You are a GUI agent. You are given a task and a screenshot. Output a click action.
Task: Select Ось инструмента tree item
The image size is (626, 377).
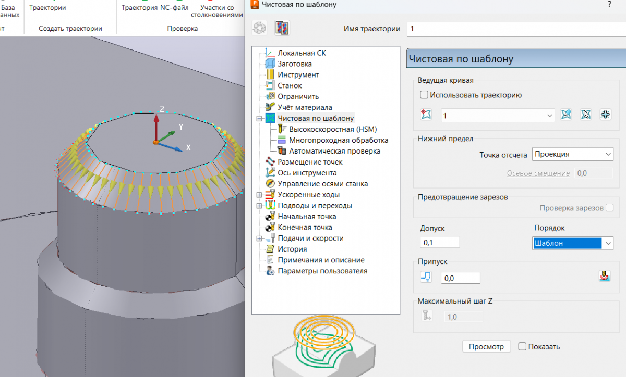tap(307, 173)
